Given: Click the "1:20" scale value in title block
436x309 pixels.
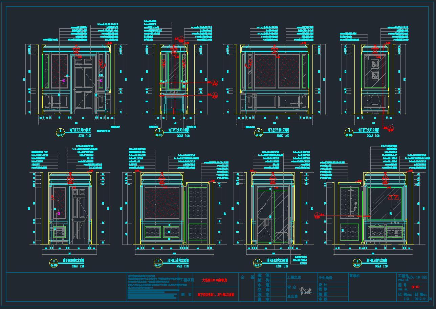Looking at the screenshot, I should coord(407,299).
